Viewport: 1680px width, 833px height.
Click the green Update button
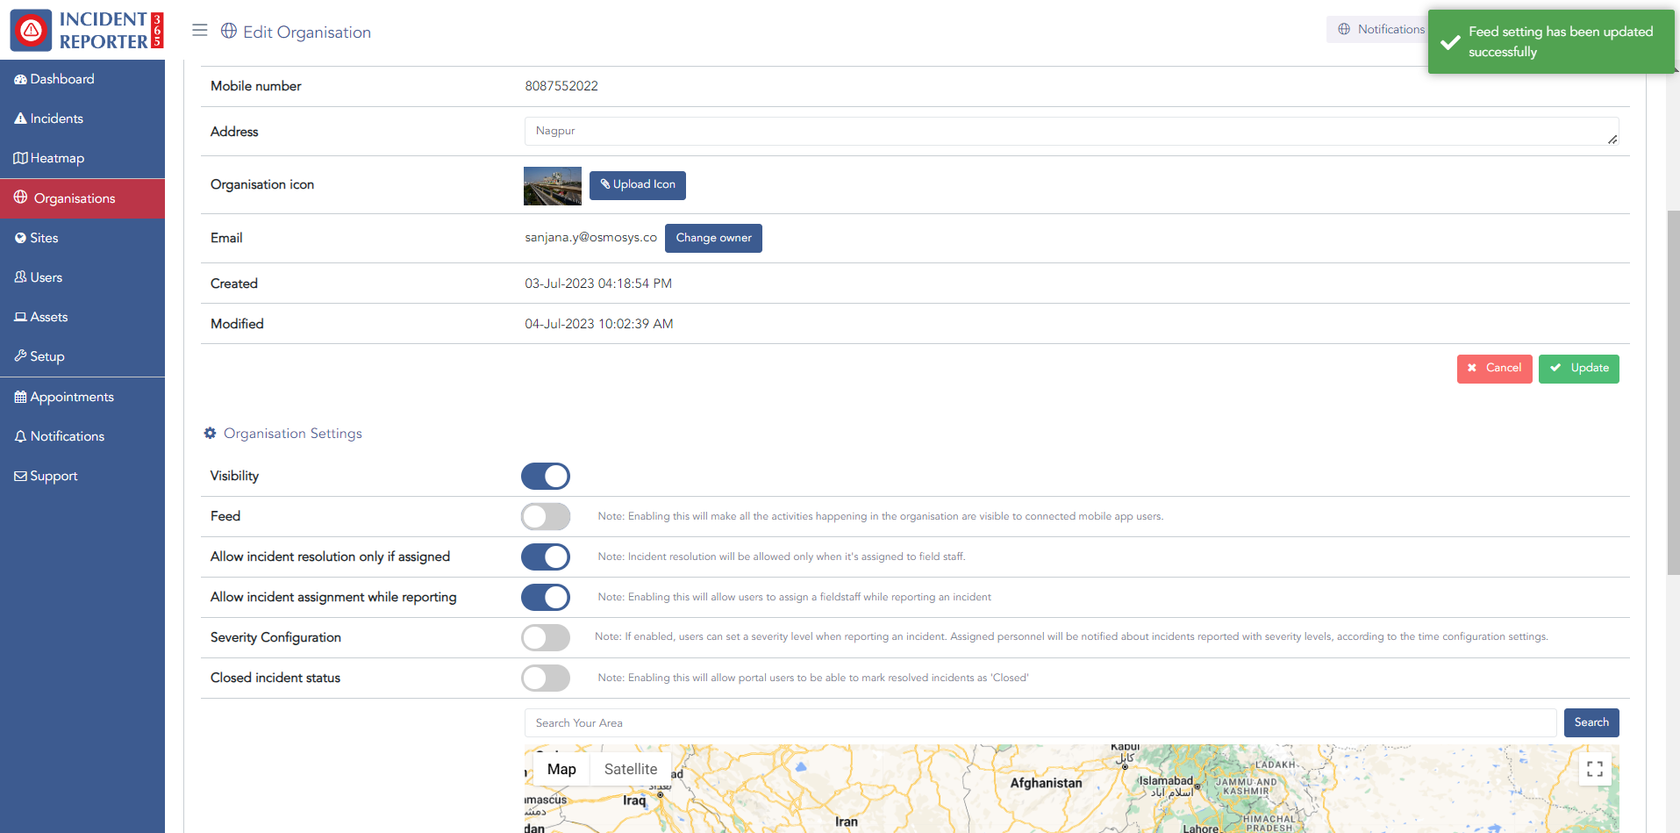[1578, 369]
